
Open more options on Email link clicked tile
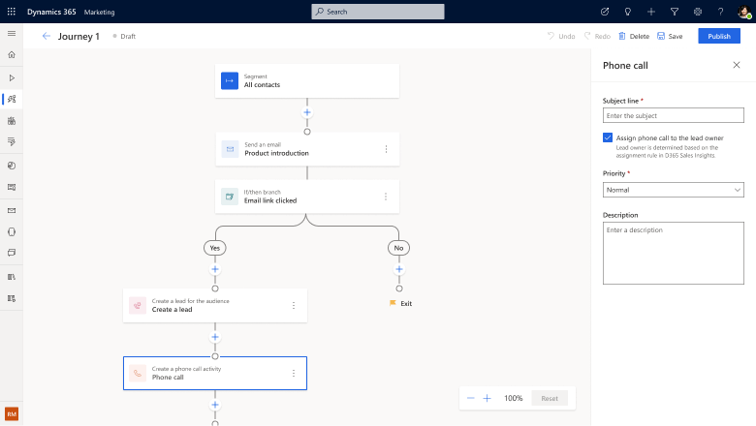coord(386,197)
